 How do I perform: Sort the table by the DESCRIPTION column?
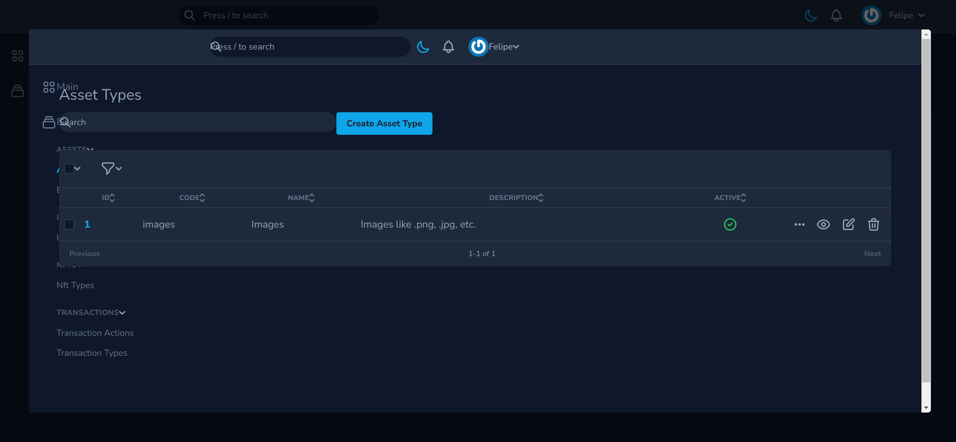tap(516, 197)
